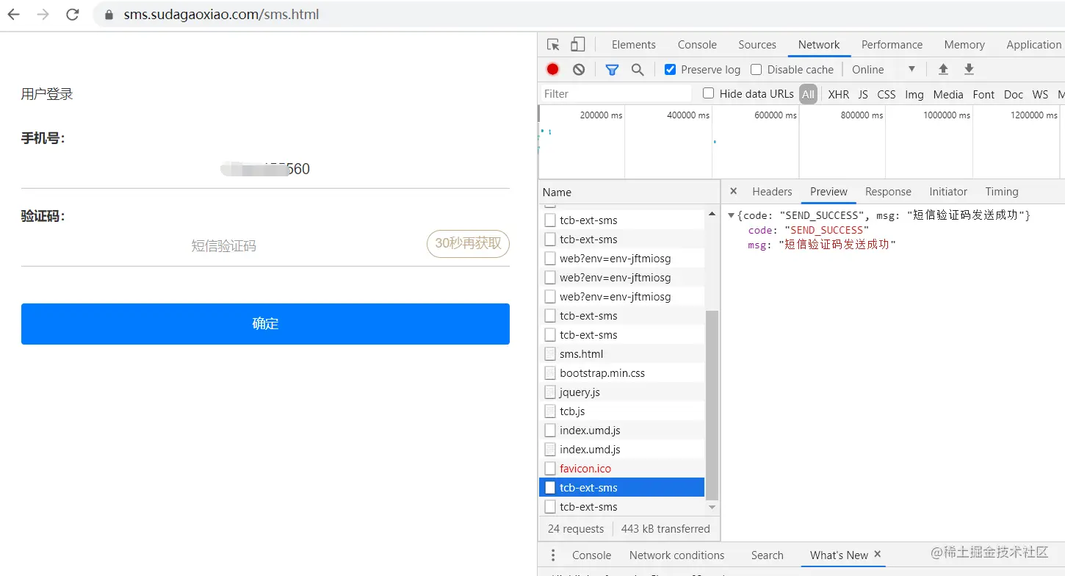Filter requests by Doc type
This screenshot has width=1065, height=576.
[1014, 94]
